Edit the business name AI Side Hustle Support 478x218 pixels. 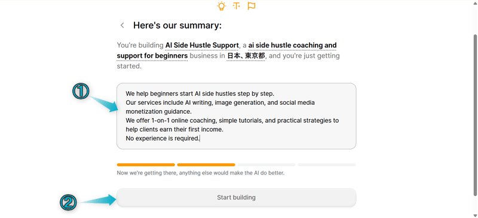[202, 45]
